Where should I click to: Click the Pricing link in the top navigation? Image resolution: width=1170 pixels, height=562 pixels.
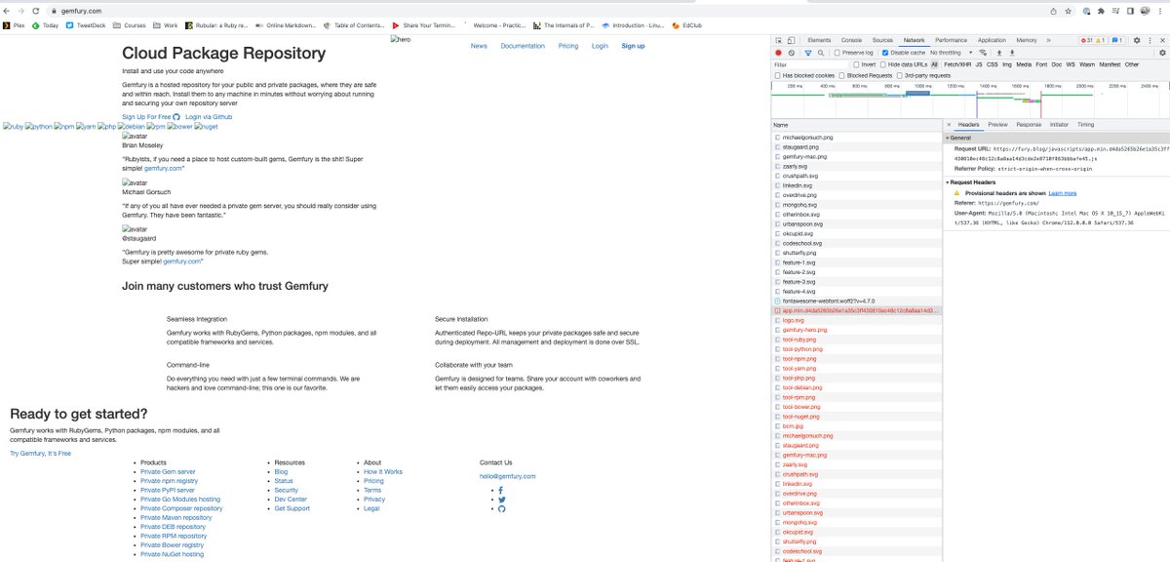567,46
